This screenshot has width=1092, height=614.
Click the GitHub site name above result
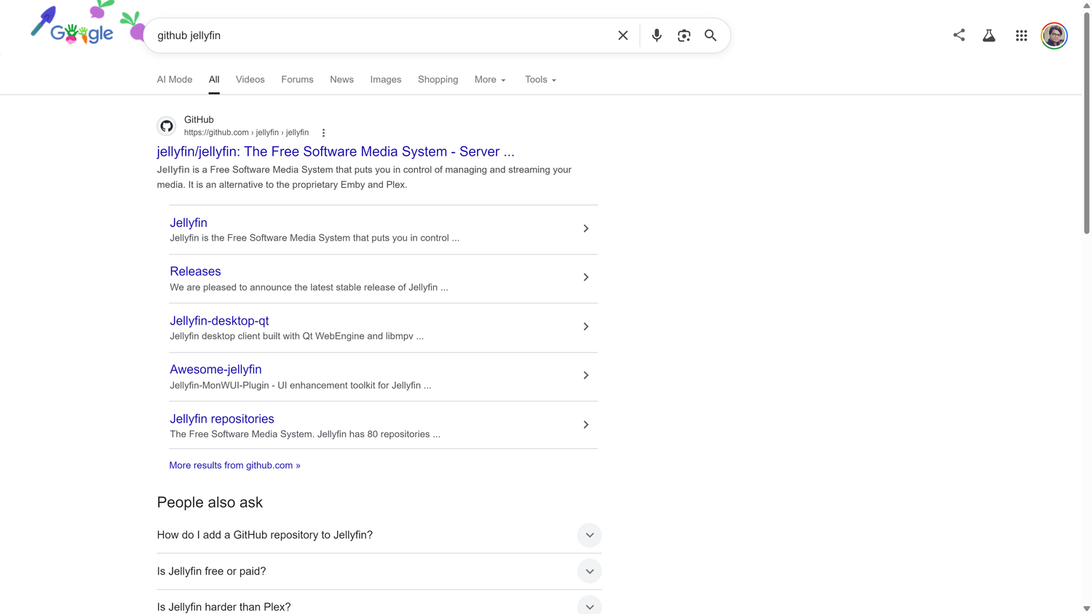[199, 119]
